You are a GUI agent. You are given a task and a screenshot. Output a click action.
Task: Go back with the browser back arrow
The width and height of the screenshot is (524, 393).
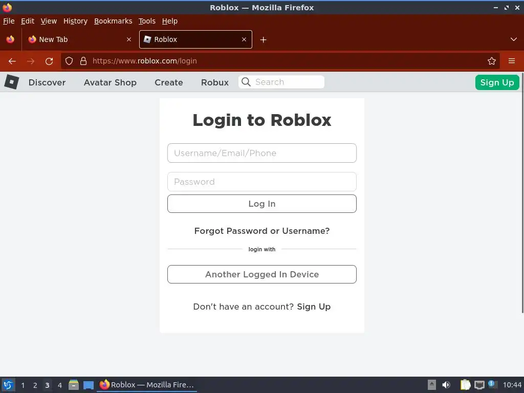pos(12,61)
